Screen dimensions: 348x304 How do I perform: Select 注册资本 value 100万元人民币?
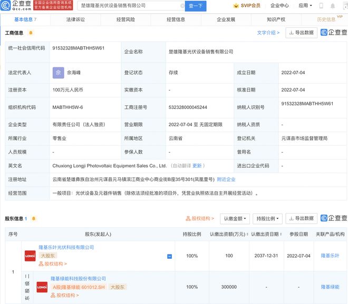click(x=67, y=90)
